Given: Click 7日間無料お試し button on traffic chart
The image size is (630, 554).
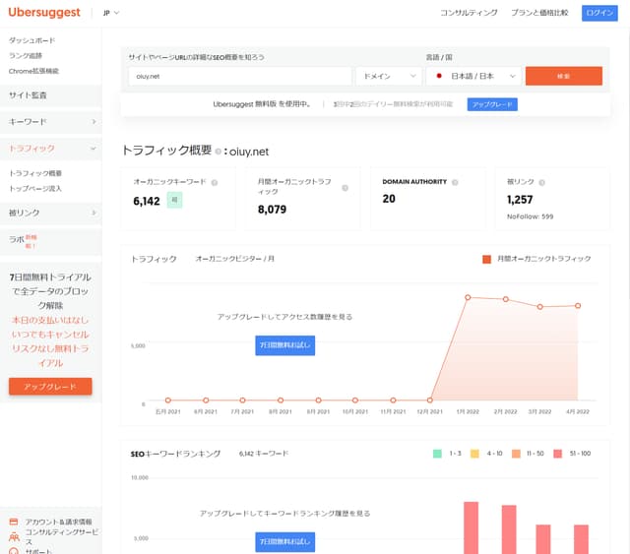Looking at the screenshot, I should click(x=284, y=345).
